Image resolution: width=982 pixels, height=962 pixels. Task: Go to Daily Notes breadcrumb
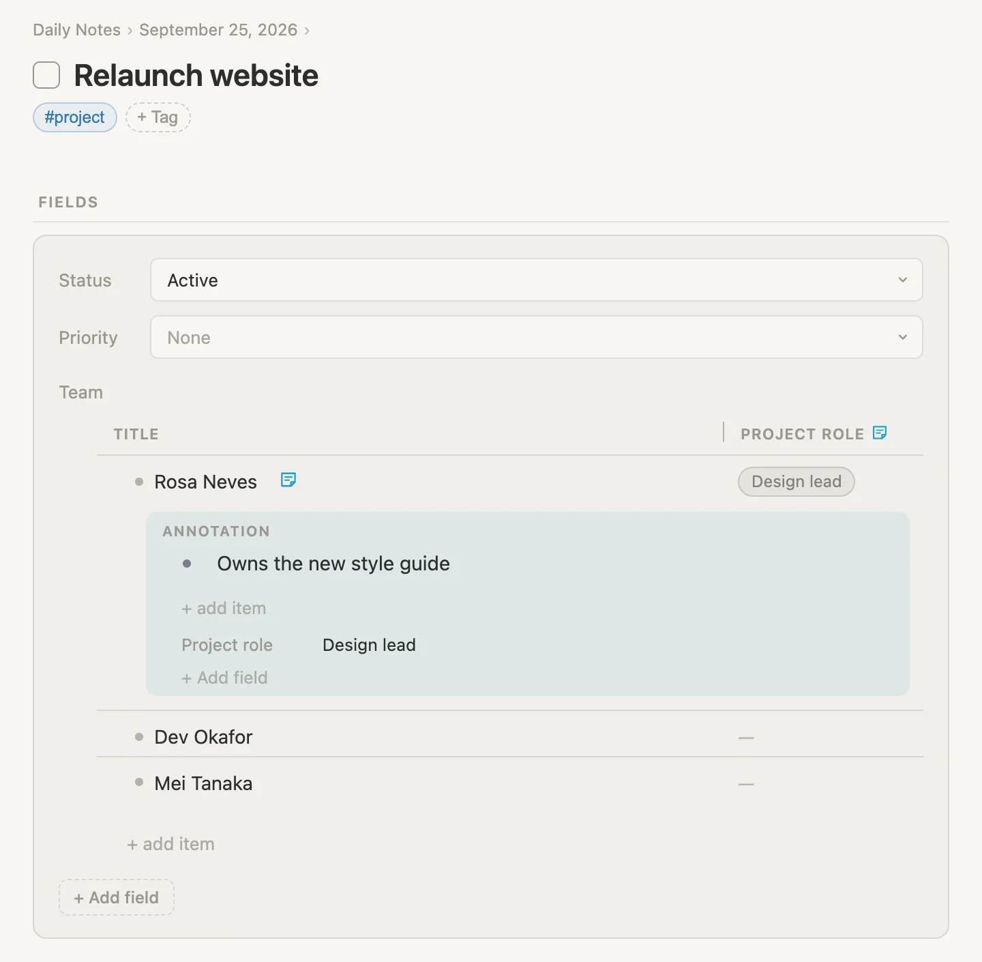coord(76,30)
